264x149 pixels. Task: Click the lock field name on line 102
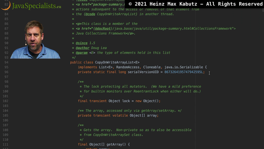pyautogui.click(x=126, y=101)
